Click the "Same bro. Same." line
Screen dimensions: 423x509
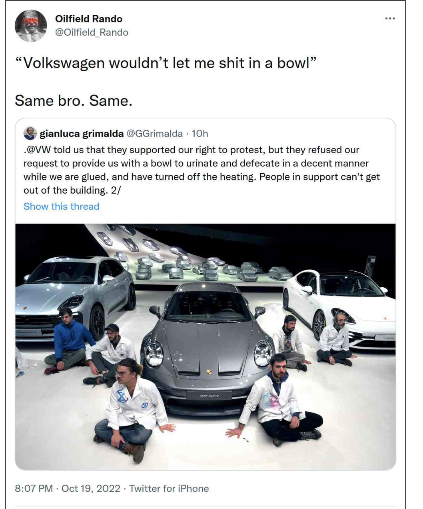(x=74, y=100)
